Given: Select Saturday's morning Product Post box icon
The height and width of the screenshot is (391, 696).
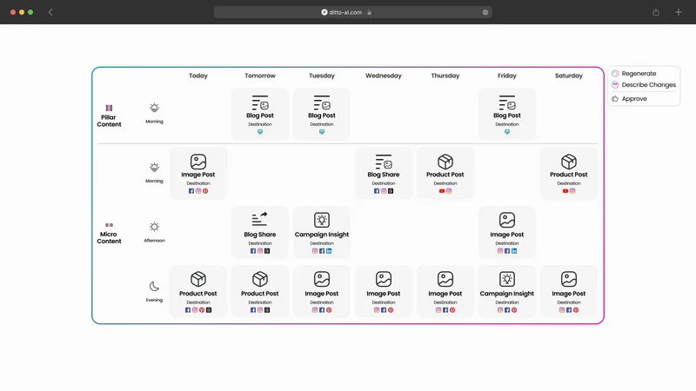Looking at the screenshot, I should click(569, 162).
